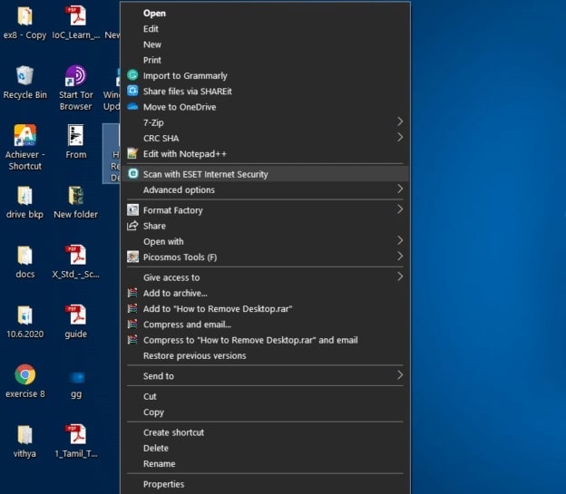Choose Copy from the context menu

click(x=265, y=412)
